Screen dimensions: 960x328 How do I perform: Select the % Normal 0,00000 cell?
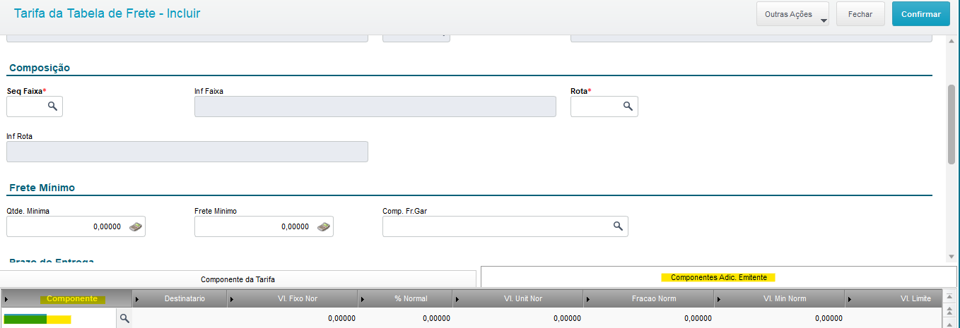tap(405, 319)
